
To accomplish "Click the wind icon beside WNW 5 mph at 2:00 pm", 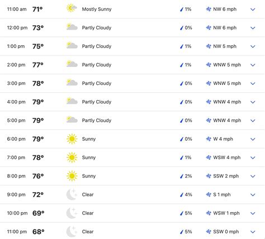I will pos(209,65).
